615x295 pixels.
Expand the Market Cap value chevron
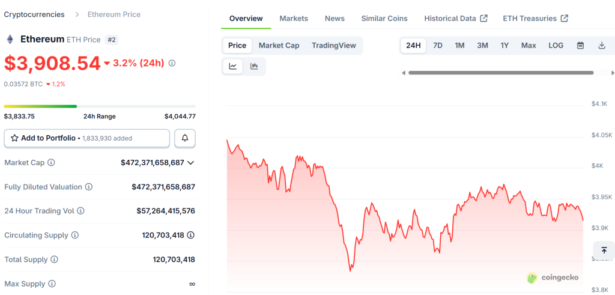click(191, 162)
